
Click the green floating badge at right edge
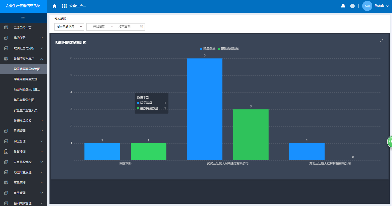[390, 142]
